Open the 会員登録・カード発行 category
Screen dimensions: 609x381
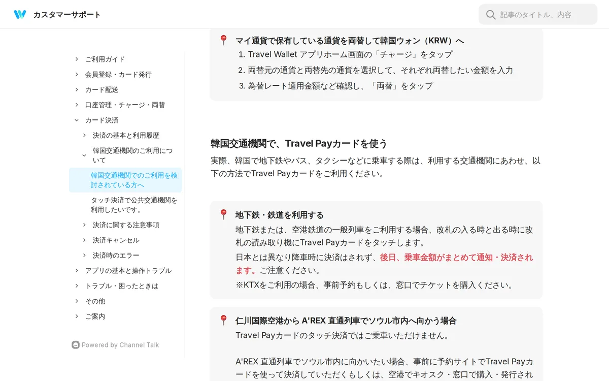coord(118,74)
